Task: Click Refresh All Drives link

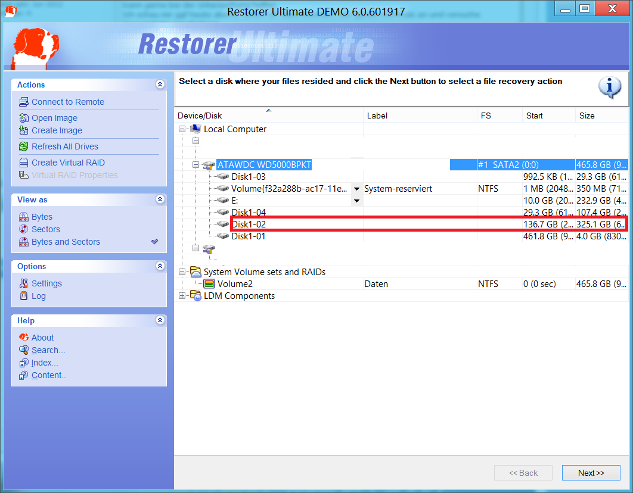Action: pyautogui.click(x=65, y=146)
